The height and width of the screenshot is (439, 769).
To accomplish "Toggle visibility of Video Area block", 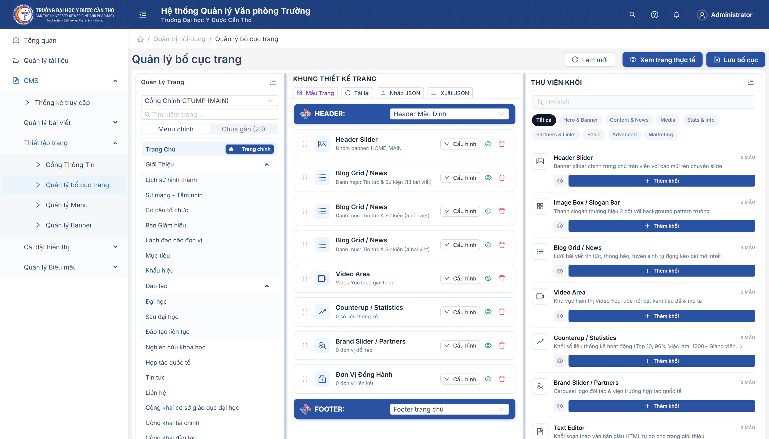I will (488, 278).
